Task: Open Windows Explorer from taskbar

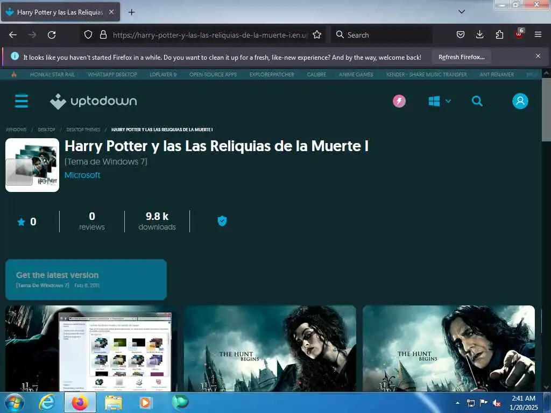Action: coord(113,403)
